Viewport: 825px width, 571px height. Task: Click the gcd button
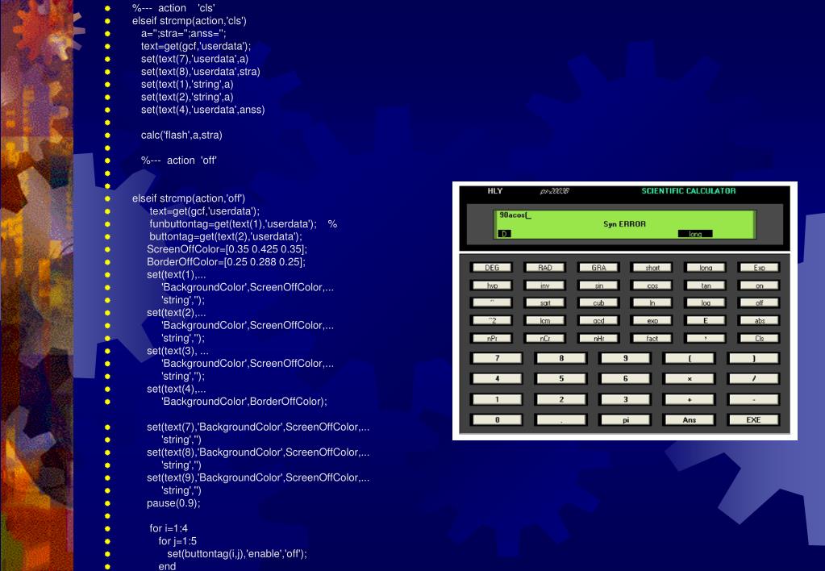[598, 320]
